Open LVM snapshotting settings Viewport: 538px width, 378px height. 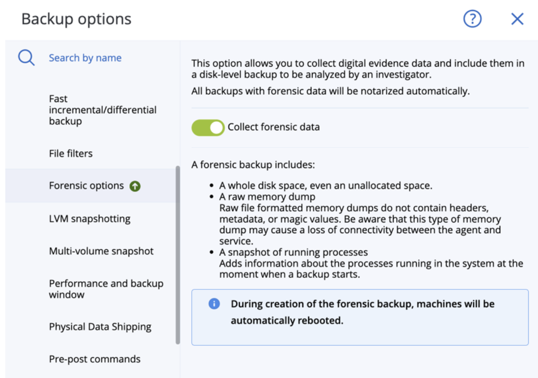[90, 219]
